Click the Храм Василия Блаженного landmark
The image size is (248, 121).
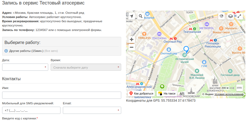(x=215, y=80)
